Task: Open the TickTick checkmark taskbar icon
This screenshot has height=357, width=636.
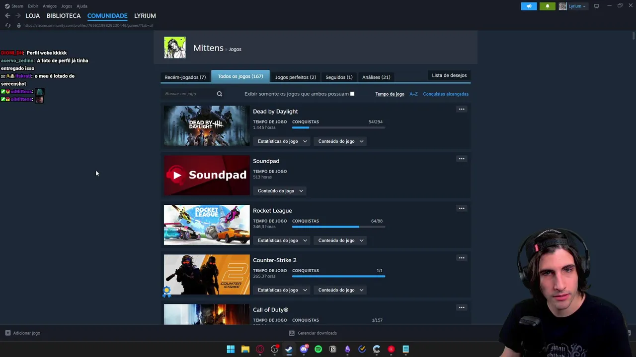Action: 362,349
